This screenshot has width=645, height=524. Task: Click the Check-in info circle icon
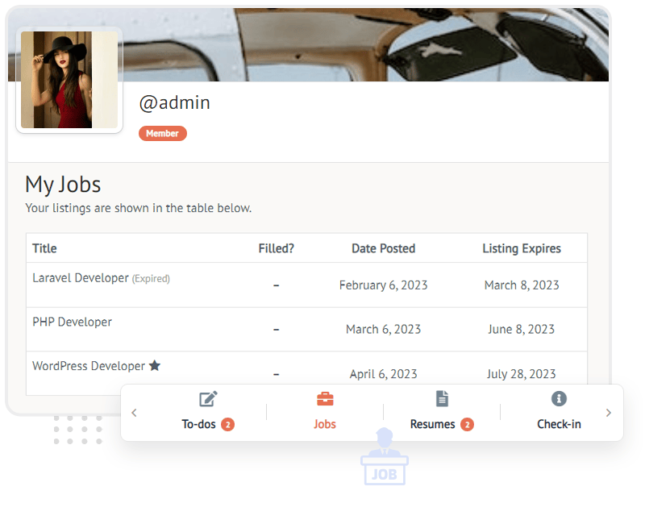pyautogui.click(x=559, y=399)
